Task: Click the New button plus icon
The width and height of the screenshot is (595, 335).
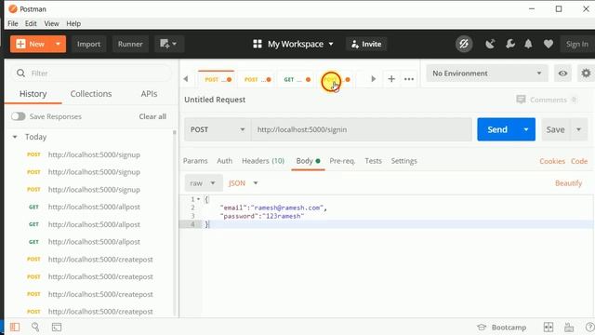Action: (20, 44)
